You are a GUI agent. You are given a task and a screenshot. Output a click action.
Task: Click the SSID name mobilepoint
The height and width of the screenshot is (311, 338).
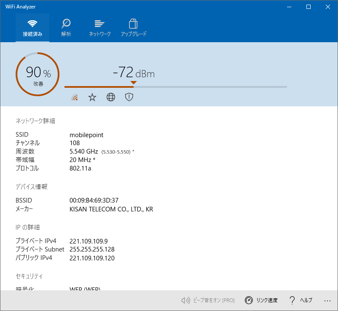pyautogui.click(x=86, y=135)
